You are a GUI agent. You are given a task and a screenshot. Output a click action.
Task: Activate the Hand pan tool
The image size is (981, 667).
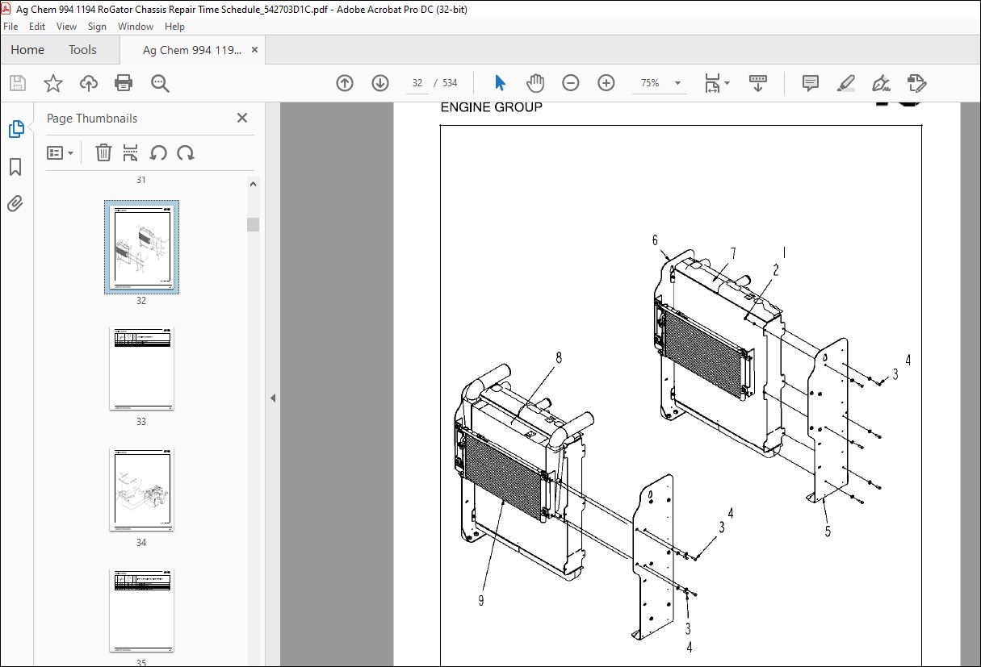point(535,83)
